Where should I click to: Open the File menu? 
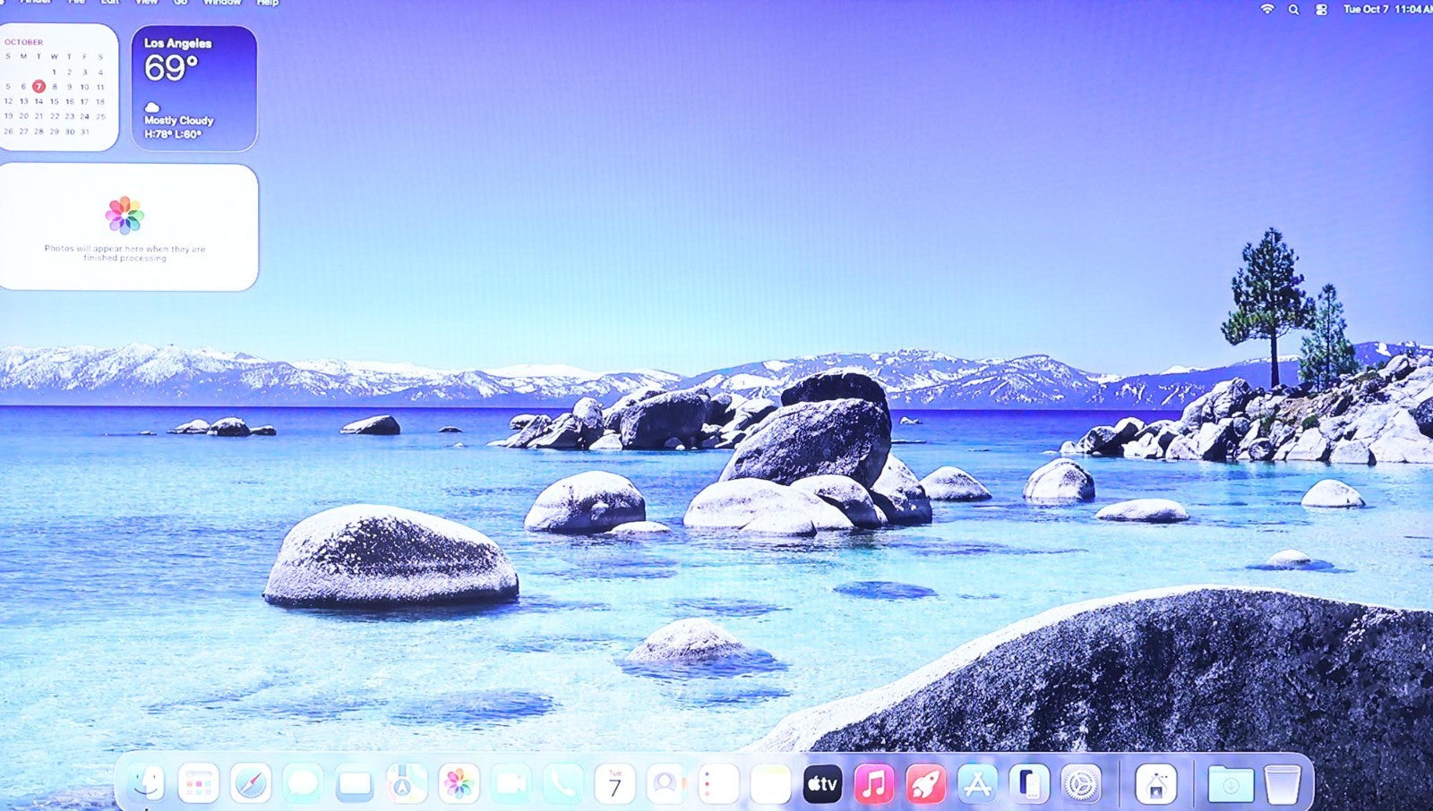point(77,3)
